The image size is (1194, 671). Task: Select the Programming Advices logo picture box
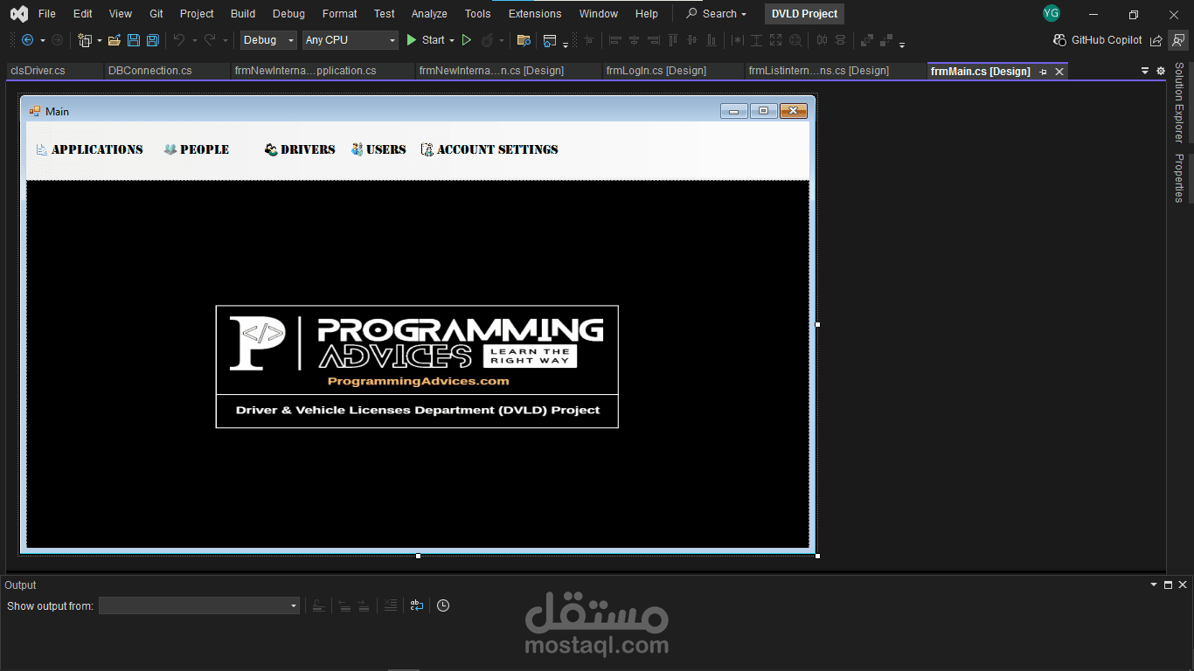click(417, 367)
